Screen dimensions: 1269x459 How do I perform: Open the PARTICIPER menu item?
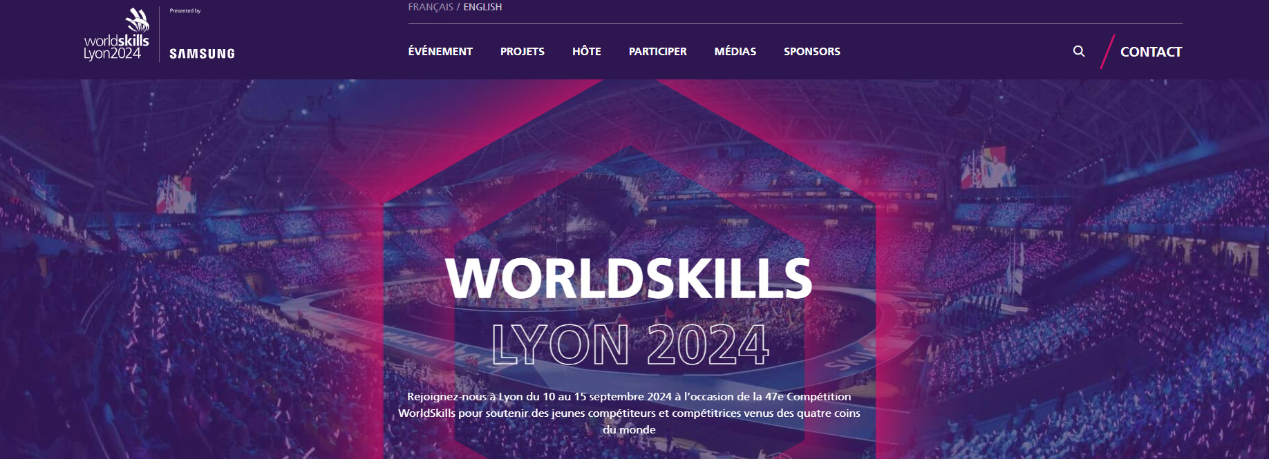pos(658,52)
